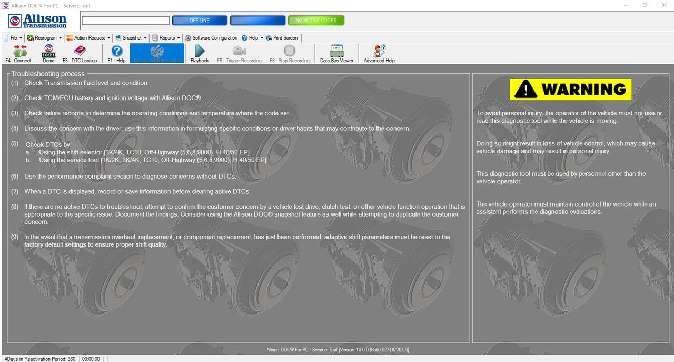Image resolution: width=674 pixels, height=362 pixels.
Task: Click the title bar app icon
Action: pyautogui.click(x=5, y=5)
